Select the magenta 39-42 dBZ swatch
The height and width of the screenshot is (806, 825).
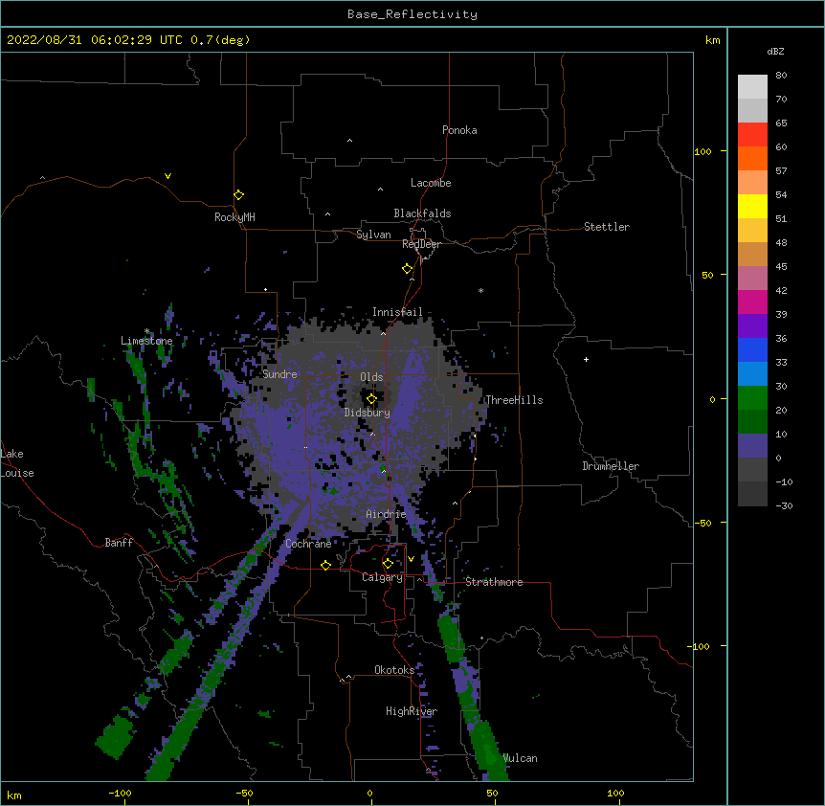point(752,302)
